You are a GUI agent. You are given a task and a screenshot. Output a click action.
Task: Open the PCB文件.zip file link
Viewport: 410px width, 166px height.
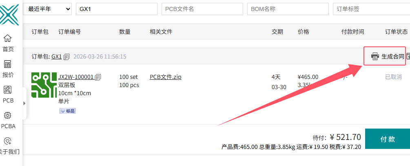click(x=166, y=77)
